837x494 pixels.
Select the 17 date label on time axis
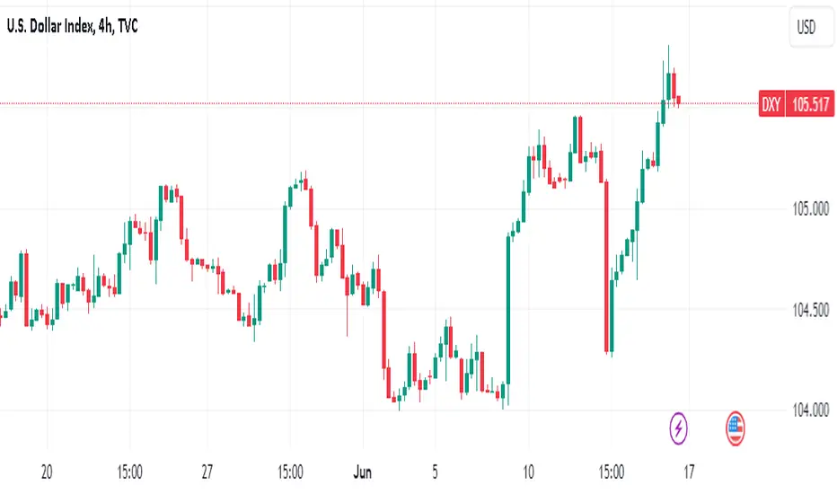689,472
